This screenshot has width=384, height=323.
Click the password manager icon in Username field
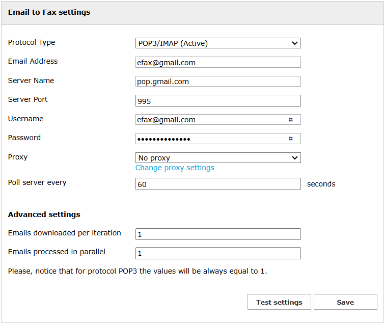[x=291, y=120]
